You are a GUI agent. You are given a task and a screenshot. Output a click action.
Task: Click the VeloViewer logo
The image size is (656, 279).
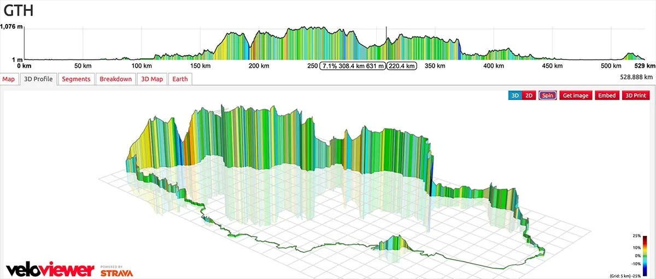point(50,269)
